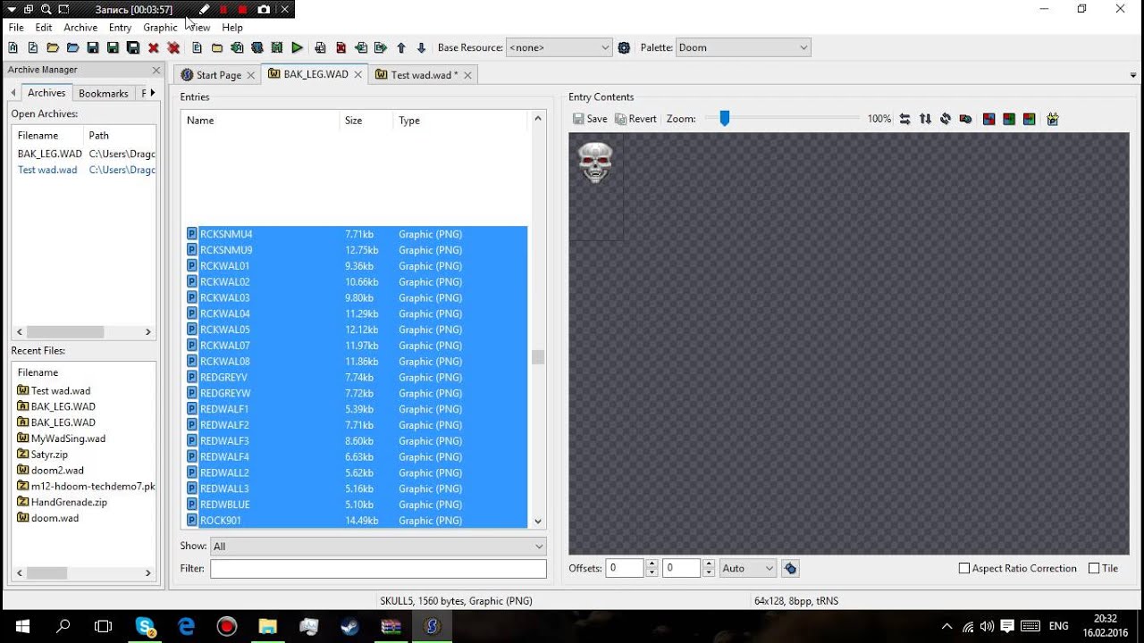Click the Save archive icon
This screenshot has height=643, width=1144.
tap(93, 47)
